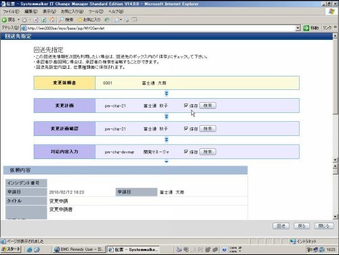The image size is (339, 255).
Task: Click the Home icon in IE toolbar
Action: click(x=52, y=20)
